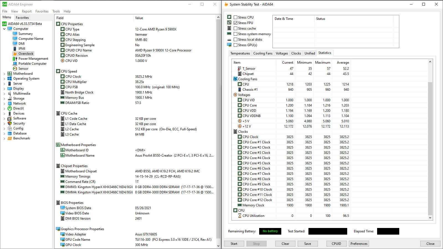Expand the Operating System tree node
Image resolution: width=443 pixels, height=249 pixels.
click(x=4, y=79)
